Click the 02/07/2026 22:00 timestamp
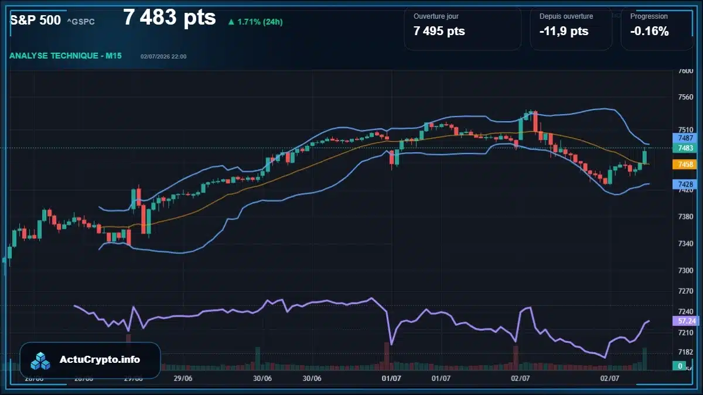Viewport: 703px width, 395px height. [163, 56]
